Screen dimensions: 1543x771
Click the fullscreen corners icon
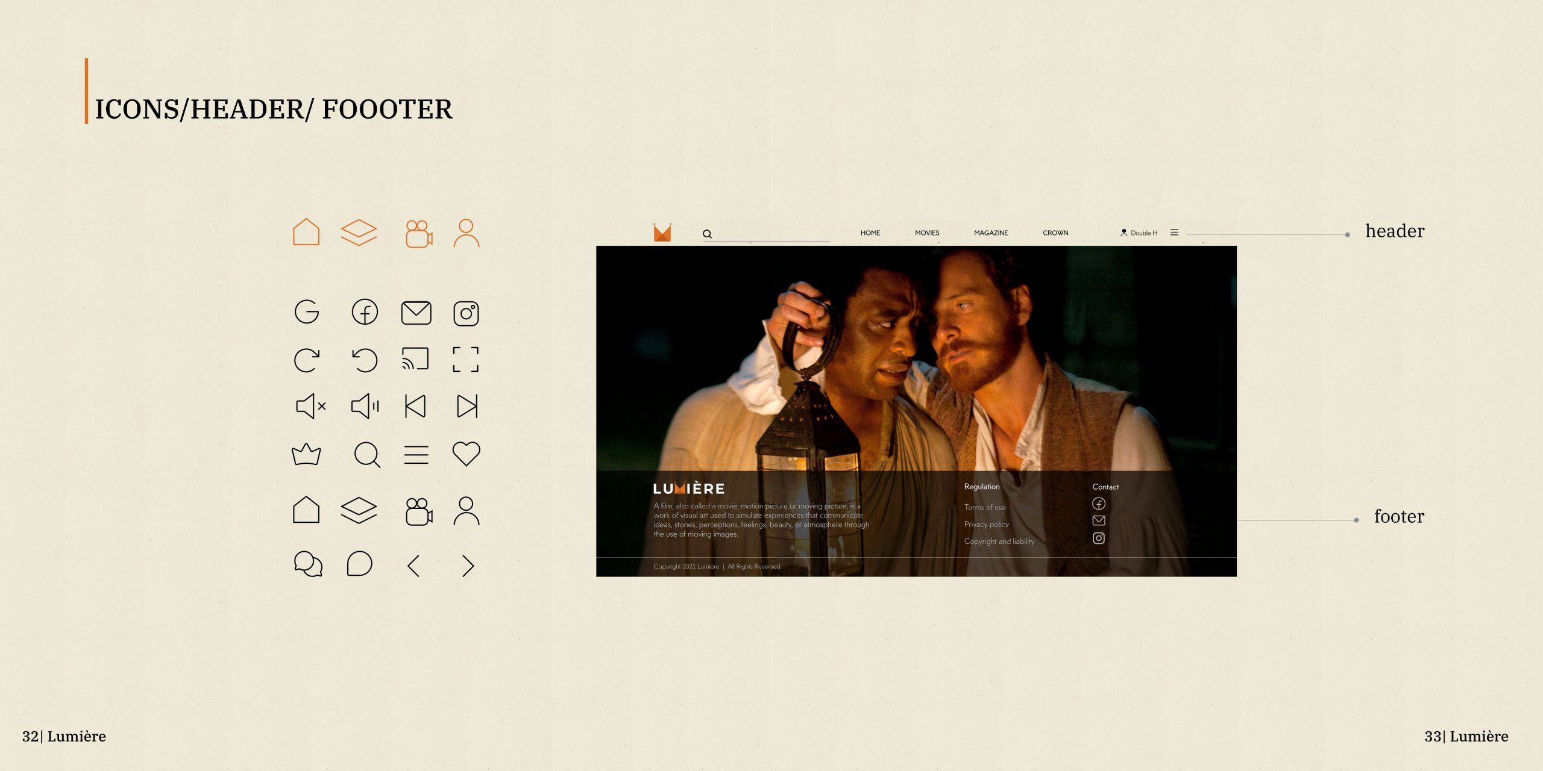tap(466, 360)
